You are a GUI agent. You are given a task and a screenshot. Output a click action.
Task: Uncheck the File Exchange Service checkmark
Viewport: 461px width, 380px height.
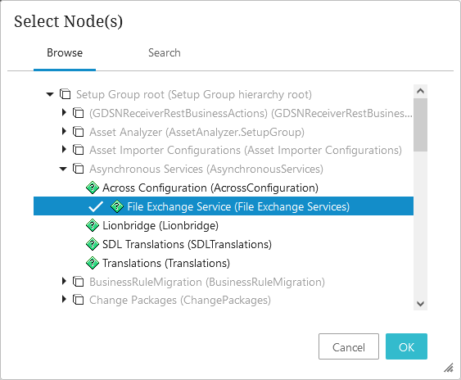coord(96,206)
